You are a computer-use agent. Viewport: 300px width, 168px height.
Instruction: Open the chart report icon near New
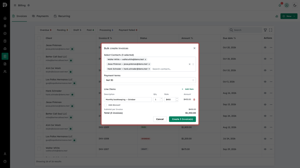pyautogui.click(x=277, y=16)
